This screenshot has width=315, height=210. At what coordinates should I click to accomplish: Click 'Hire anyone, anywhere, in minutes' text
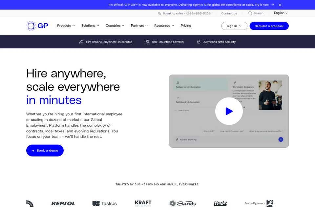(x=109, y=42)
